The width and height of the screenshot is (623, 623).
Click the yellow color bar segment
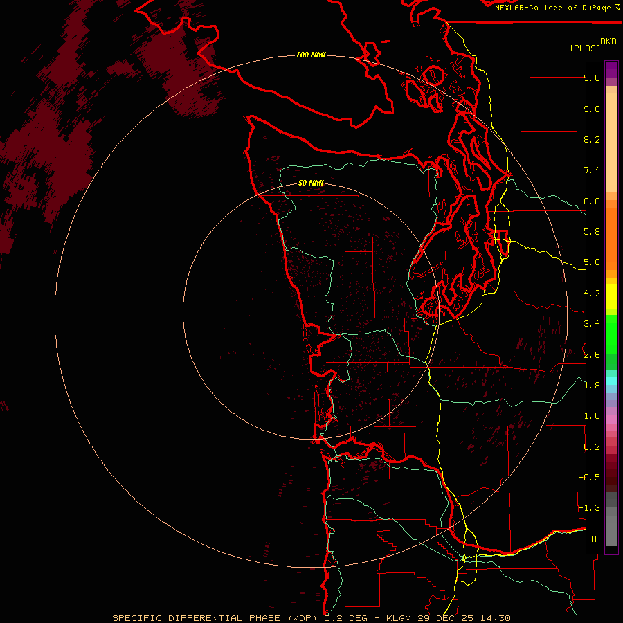pos(611,296)
